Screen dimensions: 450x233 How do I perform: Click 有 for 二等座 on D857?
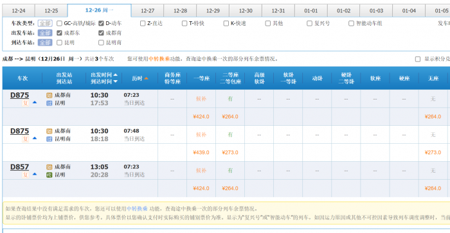(230, 171)
